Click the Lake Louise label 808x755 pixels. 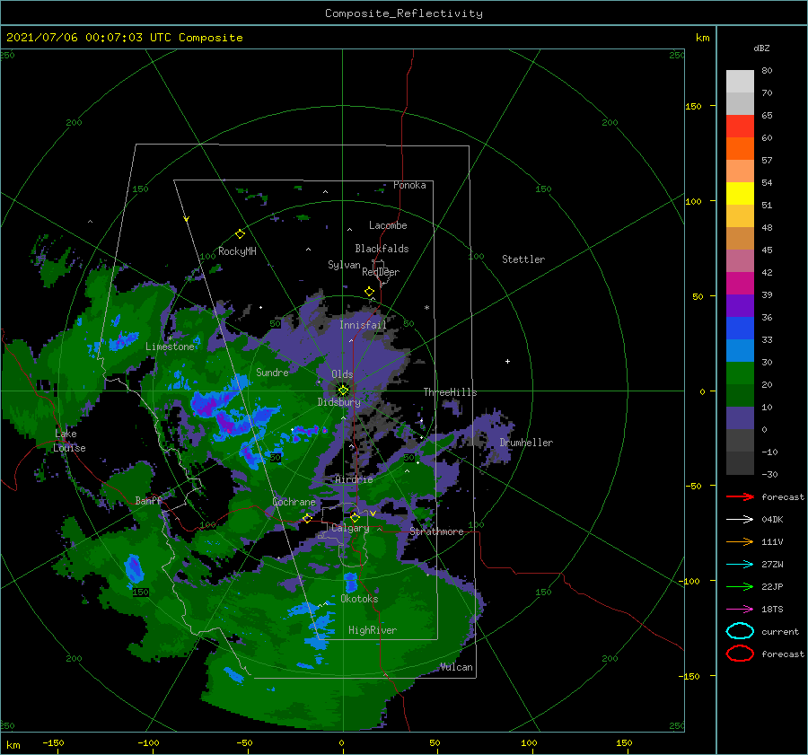point(69,441)
